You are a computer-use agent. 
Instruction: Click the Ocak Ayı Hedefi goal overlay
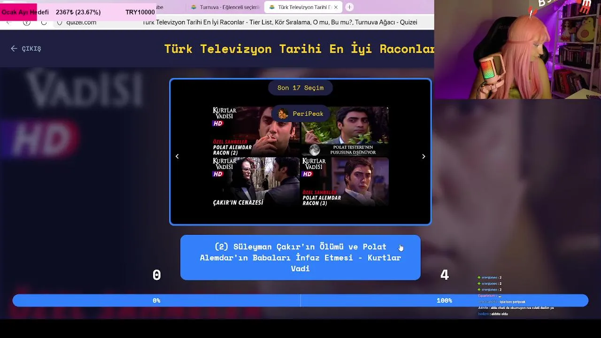point(78,12)
